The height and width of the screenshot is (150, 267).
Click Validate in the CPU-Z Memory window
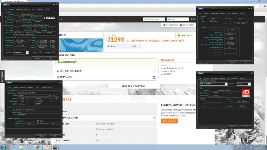point(233,62)
